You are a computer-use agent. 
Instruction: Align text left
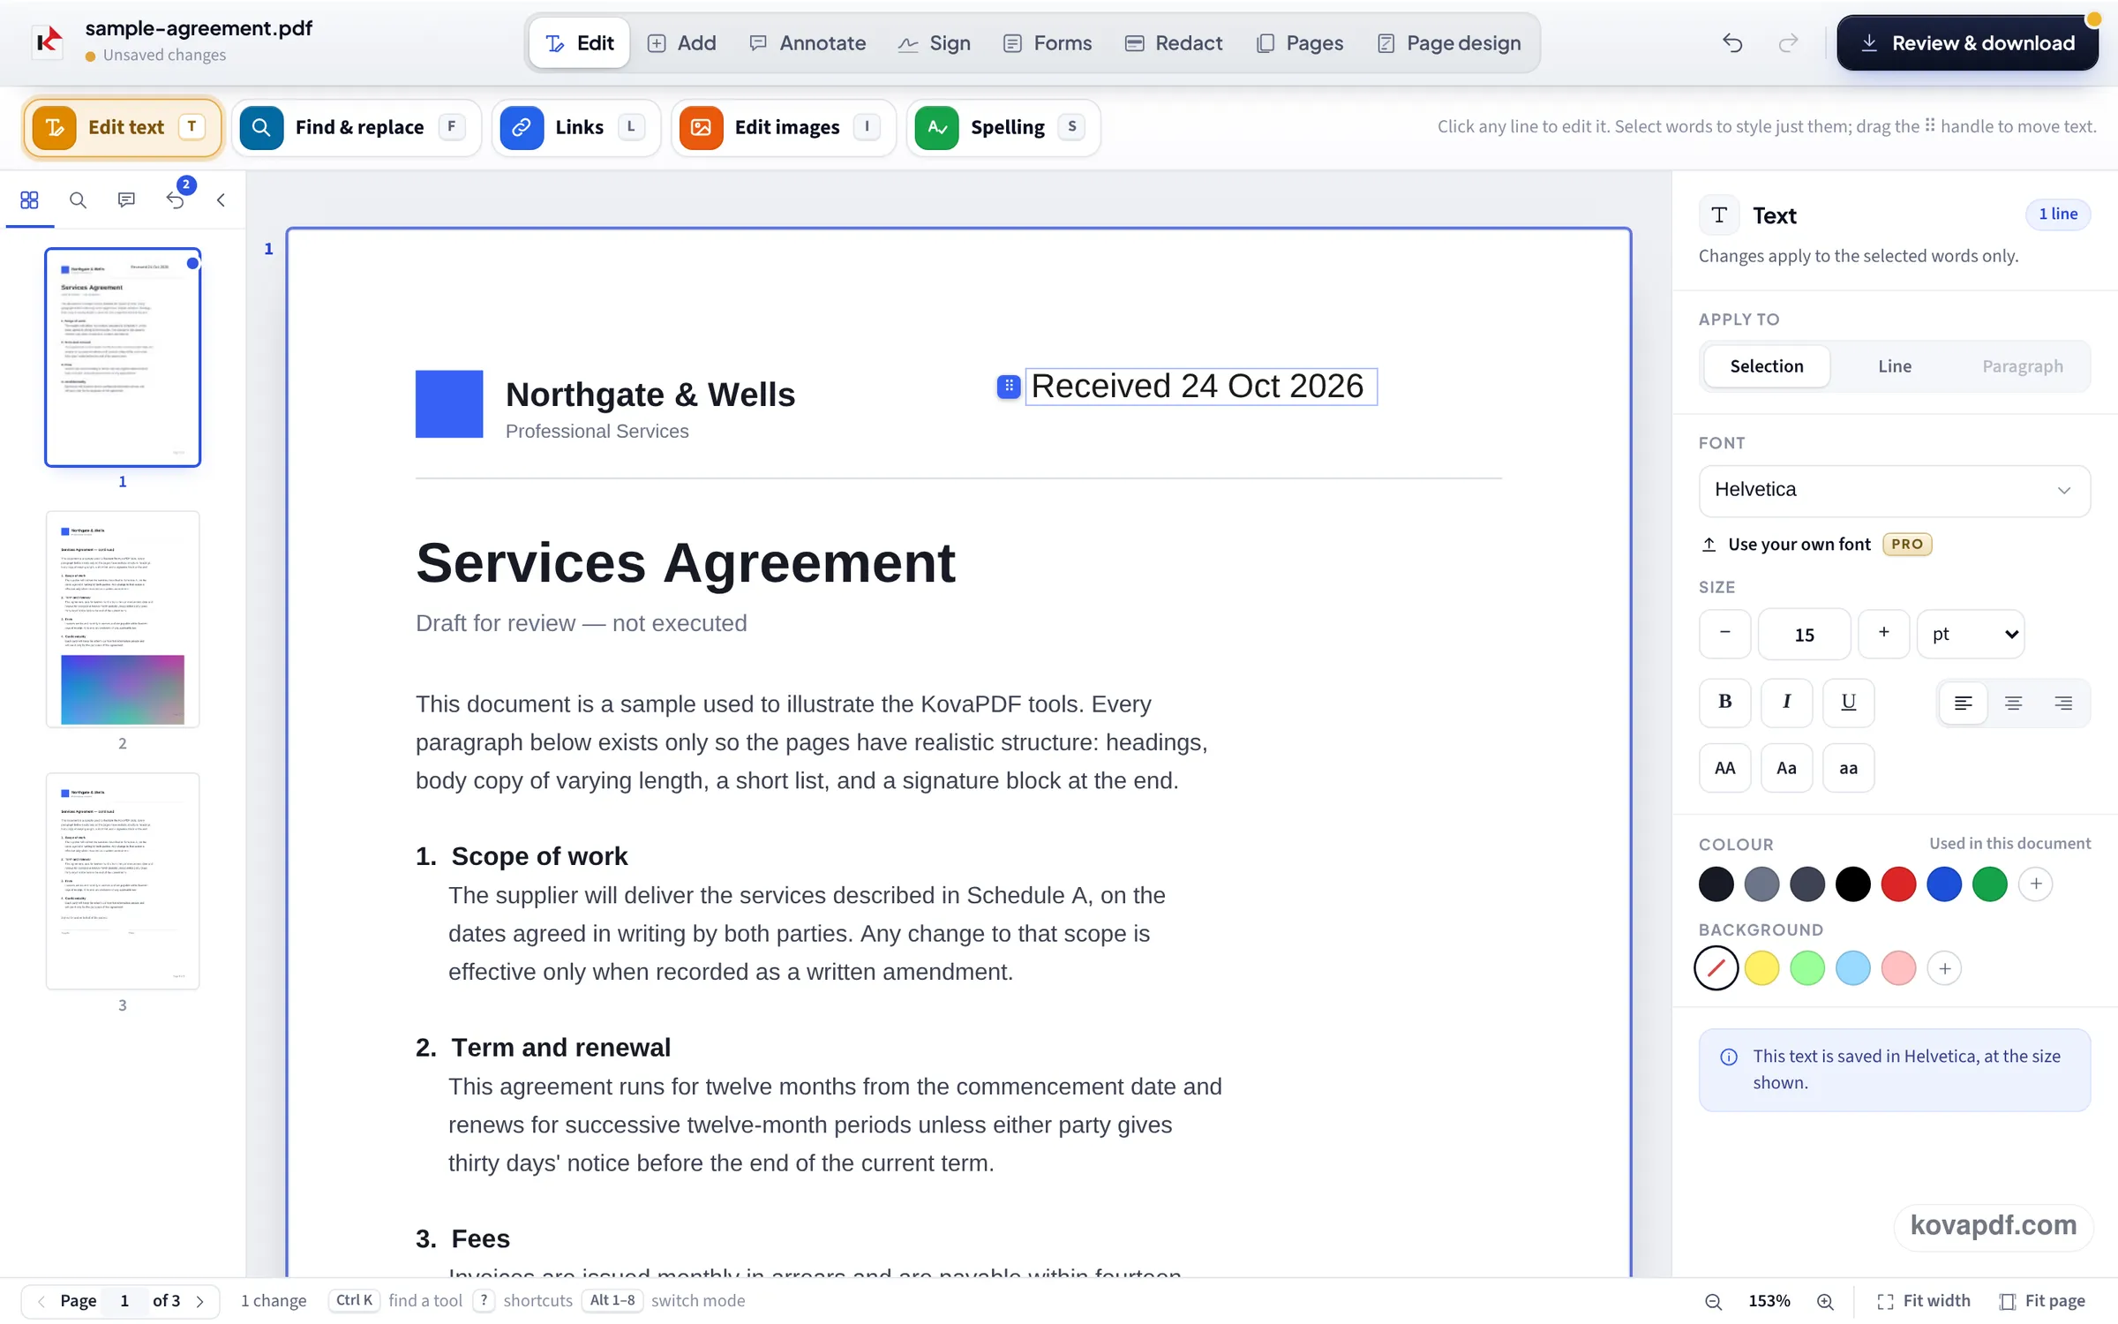coord(1963,703)
